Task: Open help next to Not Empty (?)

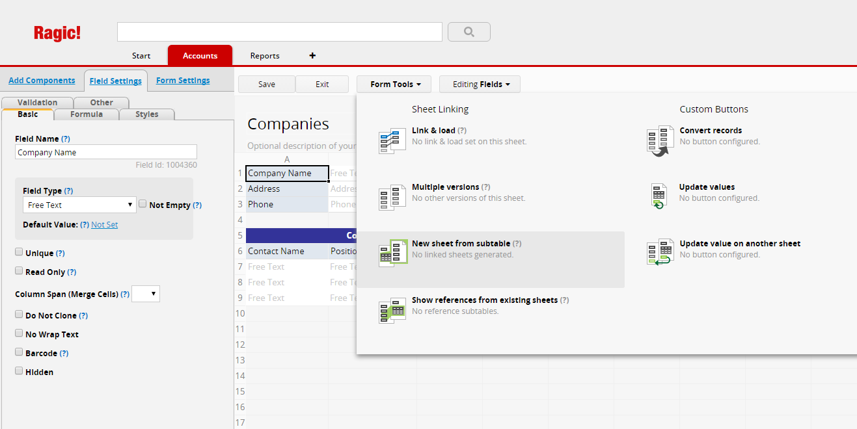Action: [197, 205]
